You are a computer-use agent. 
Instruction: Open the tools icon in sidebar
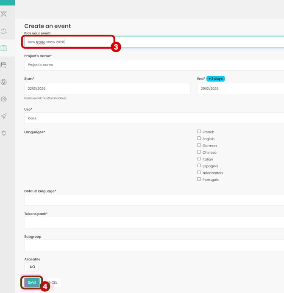pos(4,14)
